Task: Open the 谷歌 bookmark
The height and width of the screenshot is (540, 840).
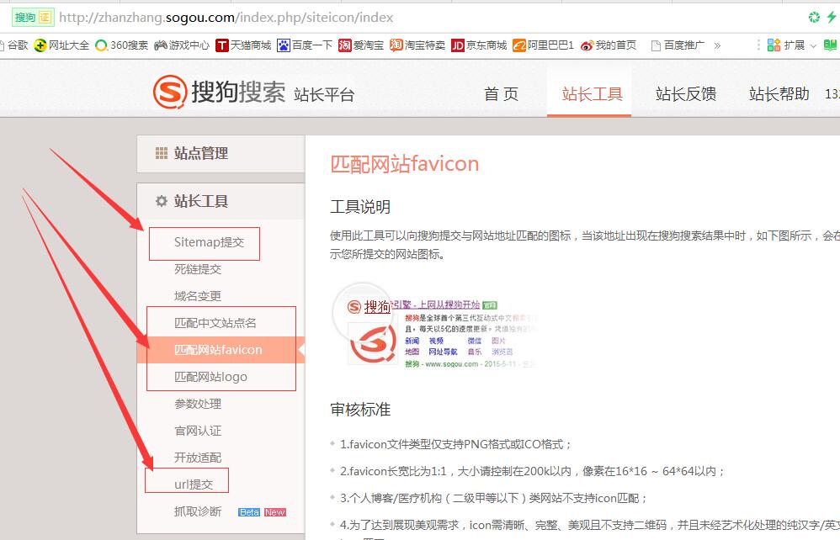Action: pos(14,45)
